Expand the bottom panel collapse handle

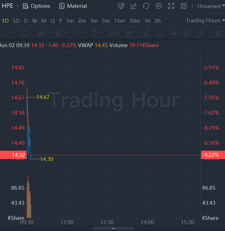(x=113, y=228)
